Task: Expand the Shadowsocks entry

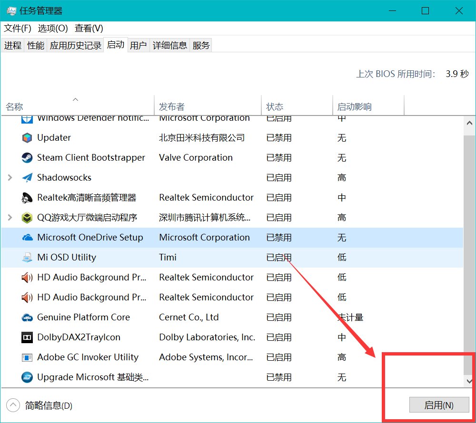Action: pyautogui.click(x=10, y=177)
